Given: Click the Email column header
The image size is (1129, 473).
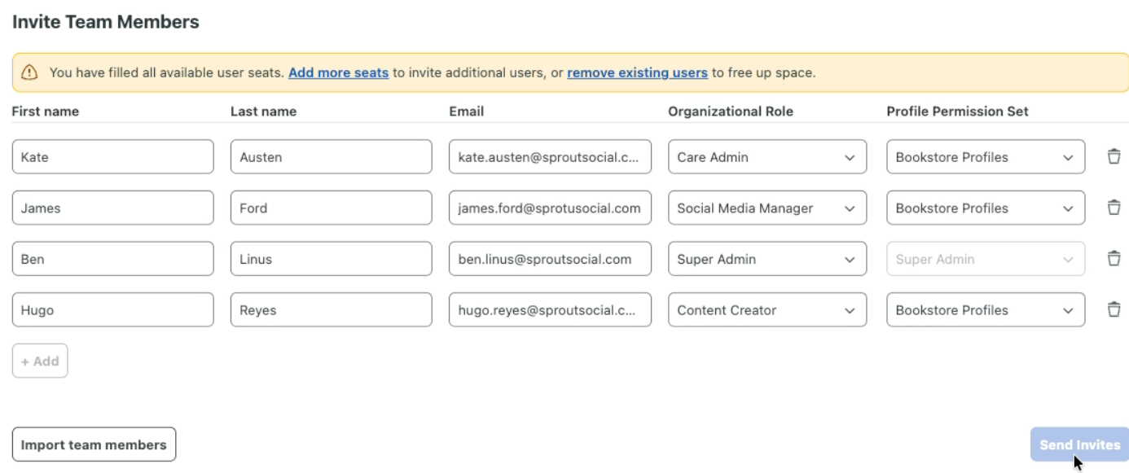Looking at the screenshot, I should click(x=467, y=111).
